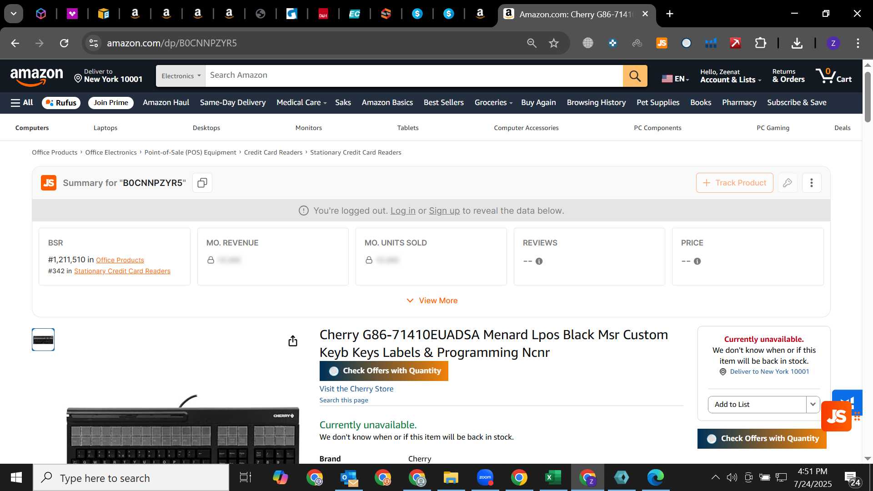
Task: Copy the ASIN in Jungle Scout summary
Action: click(202, 183)
